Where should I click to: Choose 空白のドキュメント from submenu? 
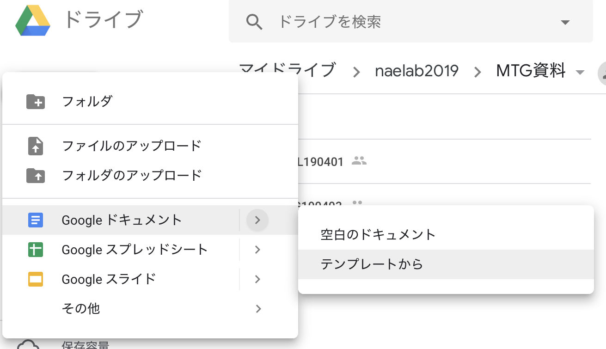[378, 235]
